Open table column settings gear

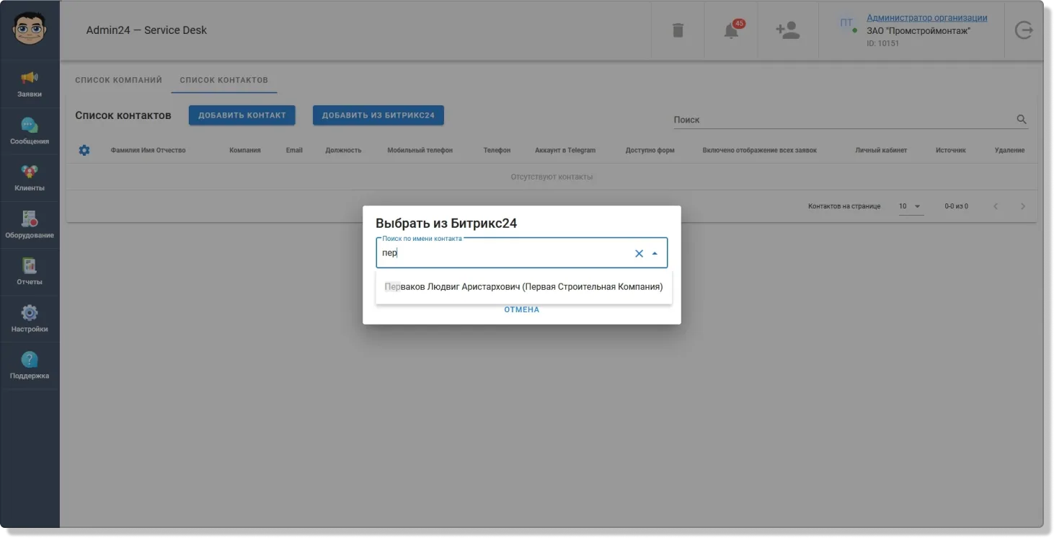[84, 150]
